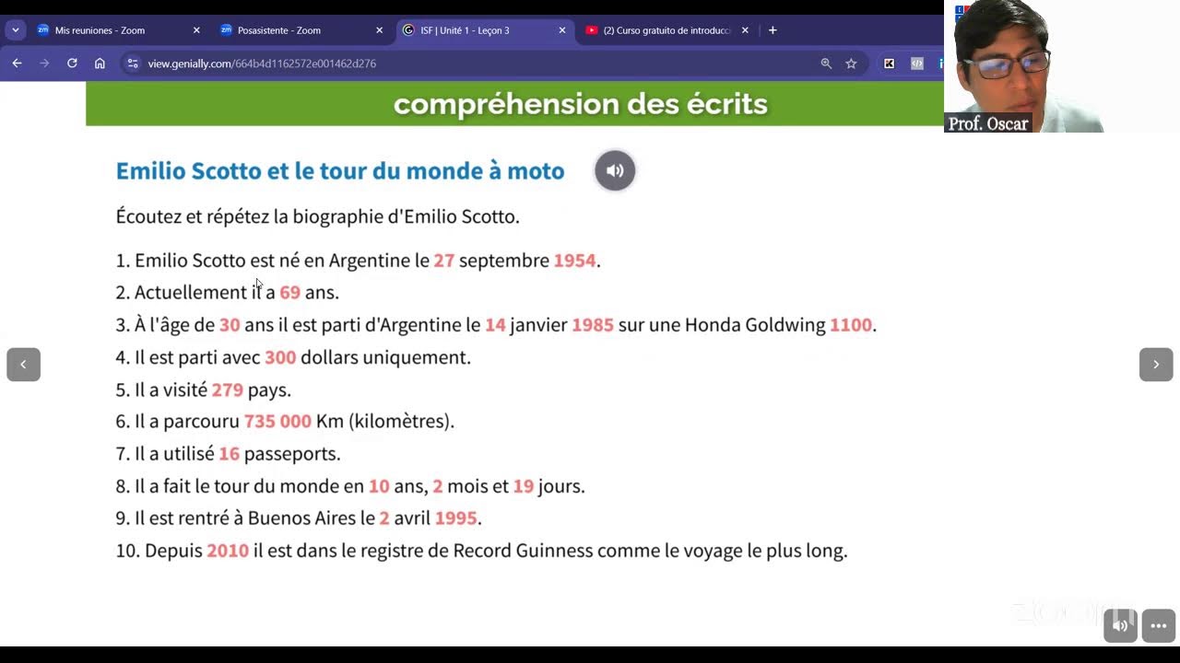Advance to the next Genially slide

1156,365
